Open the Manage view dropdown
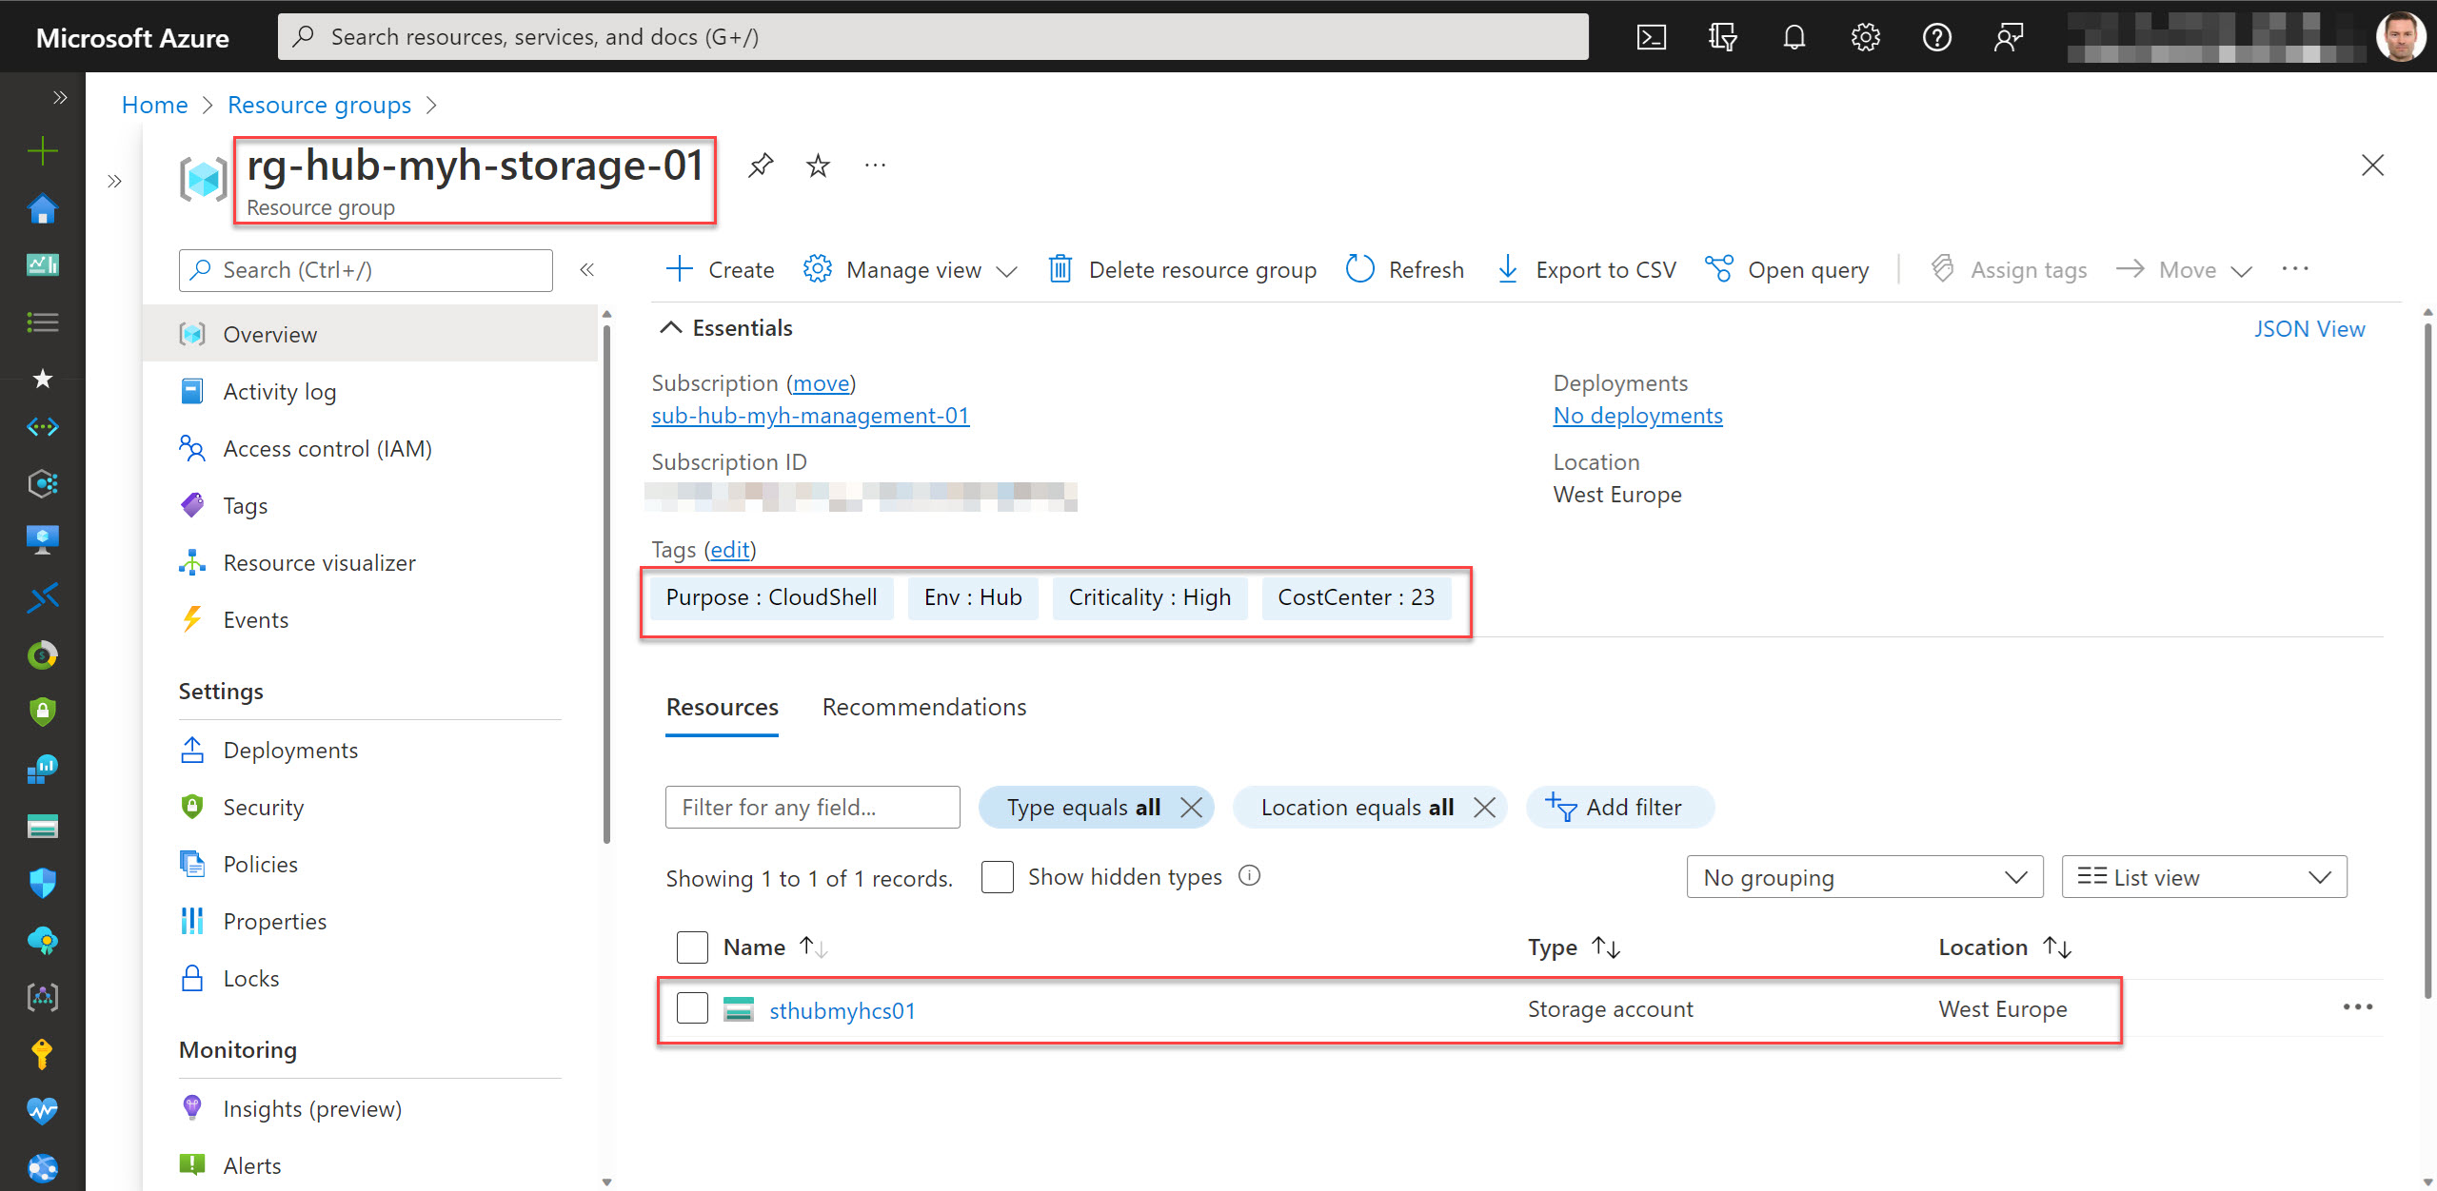This screenshot has width=2437, height=1191. pos(909,269)
